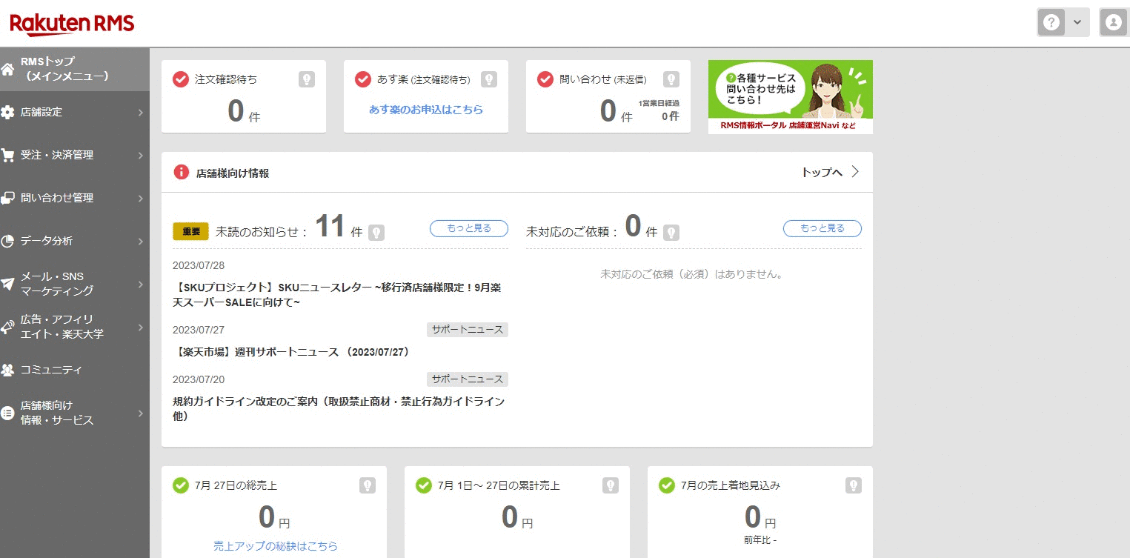Viewport: 1130px width, 558px height.
Task: Open 店舗様向け情報・サービス menu item
Action: [x=75, y=413]
